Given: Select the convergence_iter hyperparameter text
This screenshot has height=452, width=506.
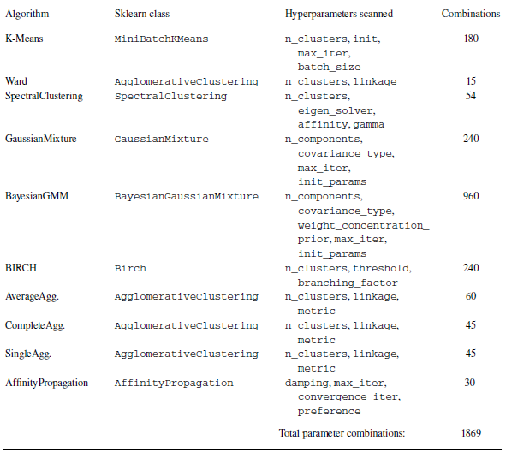Looking at the screenshot, I should click(348, 397).
